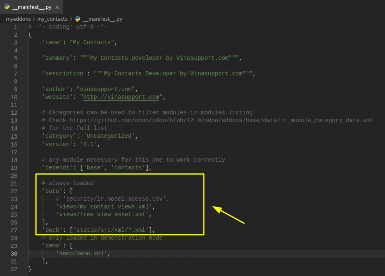Click the 'author' key text
This screenshot has width=385, height=276.
(56, 89)
